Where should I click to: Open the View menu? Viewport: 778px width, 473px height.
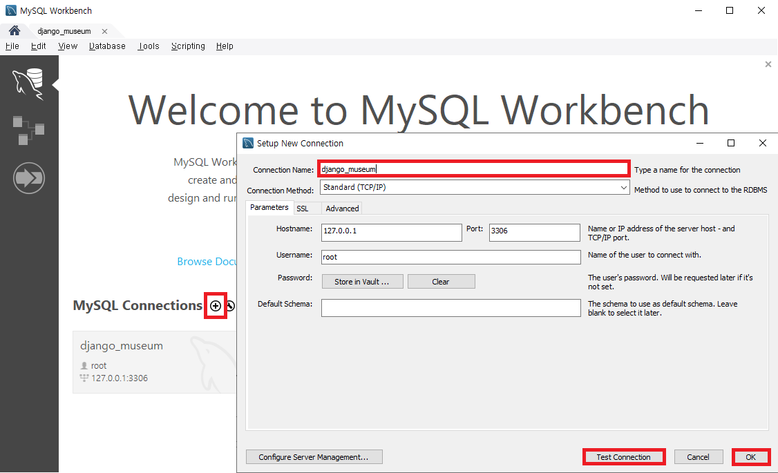(x=68, y=46)
